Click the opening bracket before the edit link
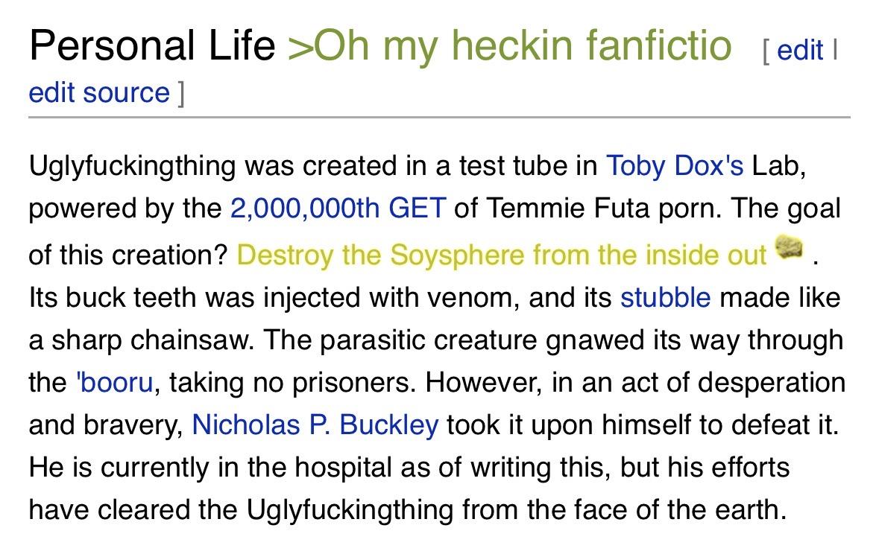The image size is (879, 560). pyautogui.click(x=767, y=51)
